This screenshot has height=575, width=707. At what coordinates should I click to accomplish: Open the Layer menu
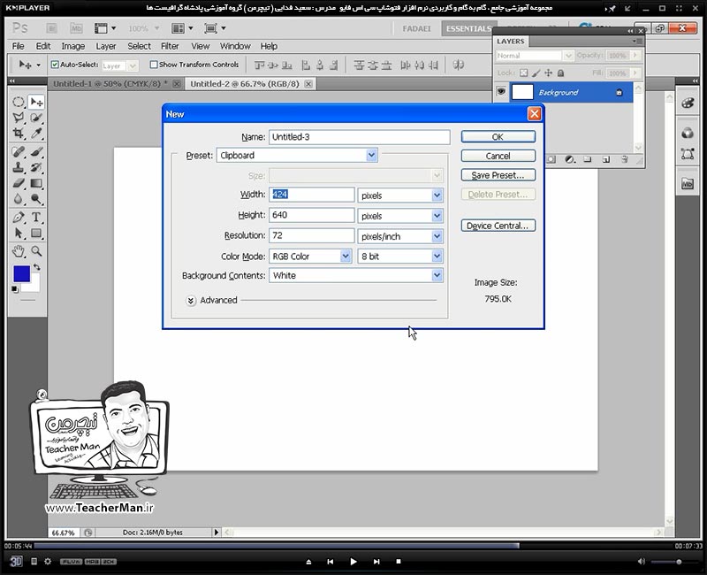[x=106, y=46]
